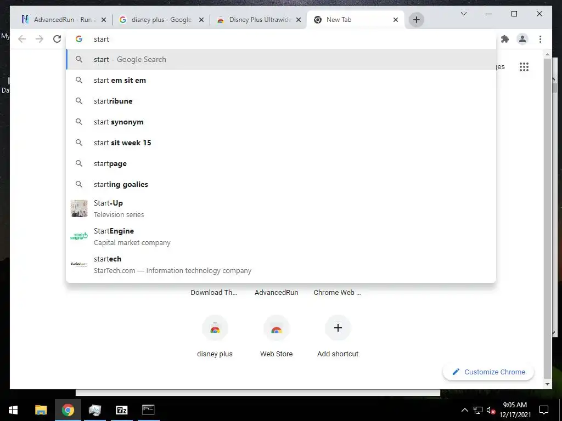Viewport: 562px width, 421px height.
Task: Click the Start-Up series thumbnail image
Action: click(79, 208)
